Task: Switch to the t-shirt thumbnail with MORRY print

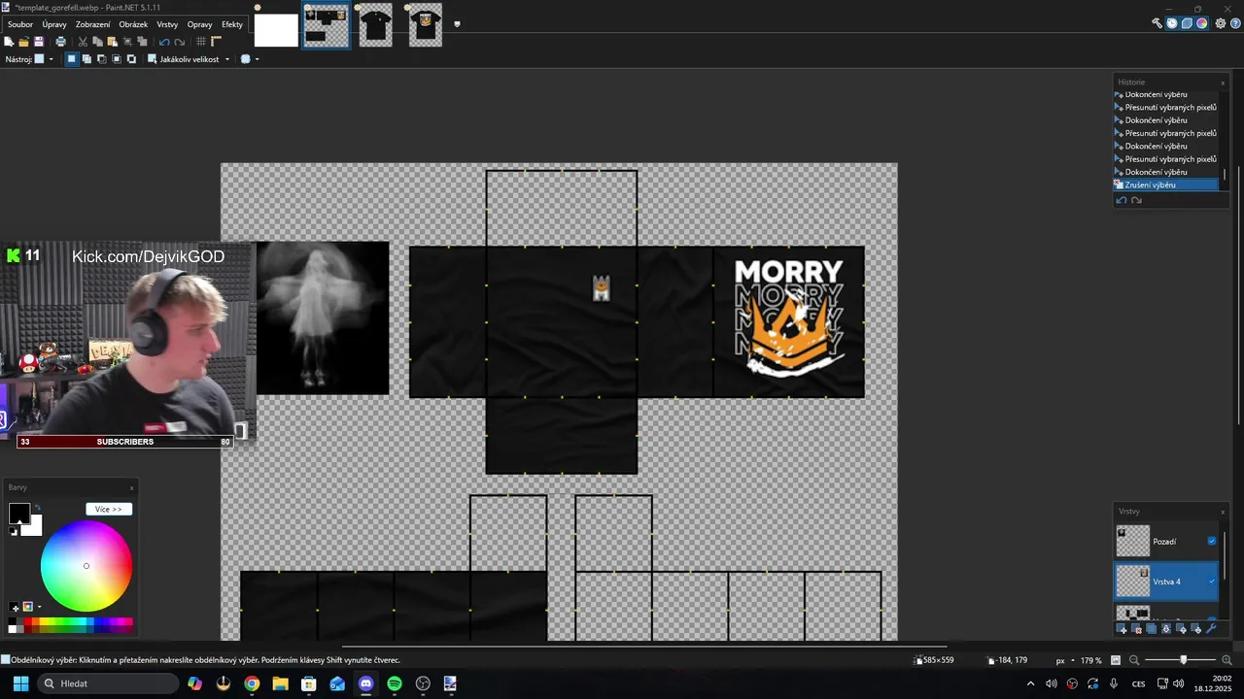Action: [x=425, y=26]
